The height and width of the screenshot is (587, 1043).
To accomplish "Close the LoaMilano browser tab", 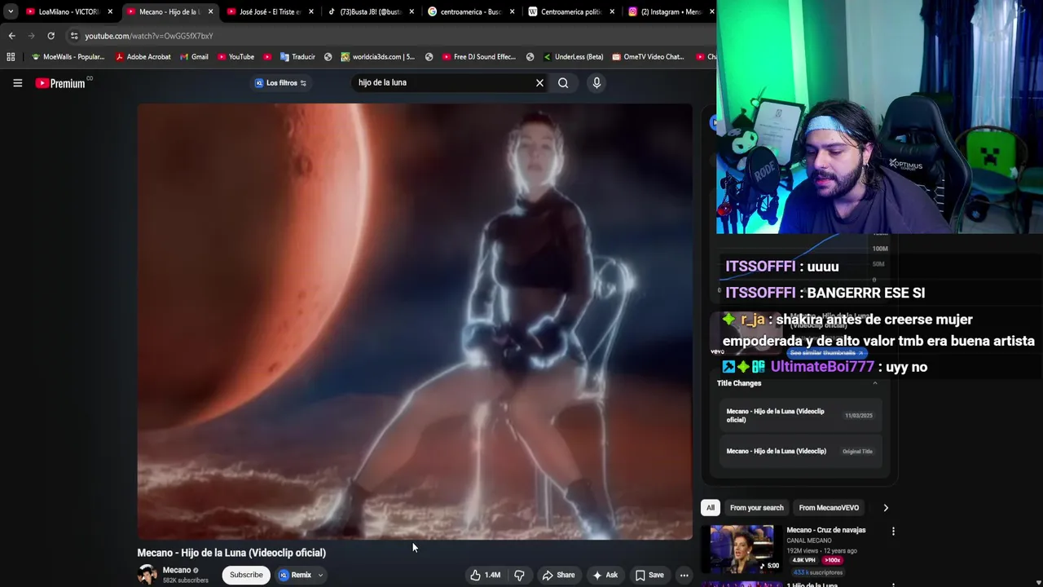I will [x=110, y=11].
